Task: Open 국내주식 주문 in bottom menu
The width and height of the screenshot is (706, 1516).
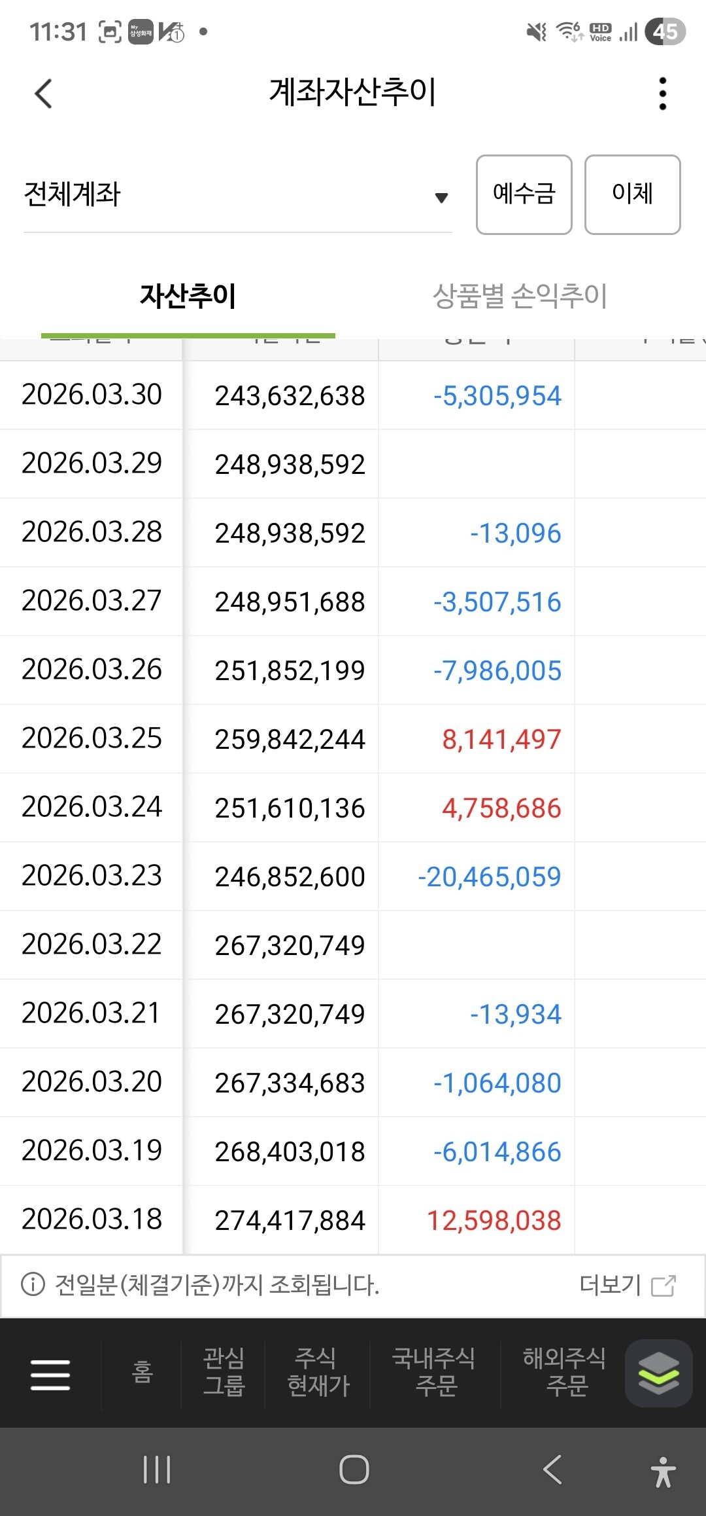Action: [435, 1373]
